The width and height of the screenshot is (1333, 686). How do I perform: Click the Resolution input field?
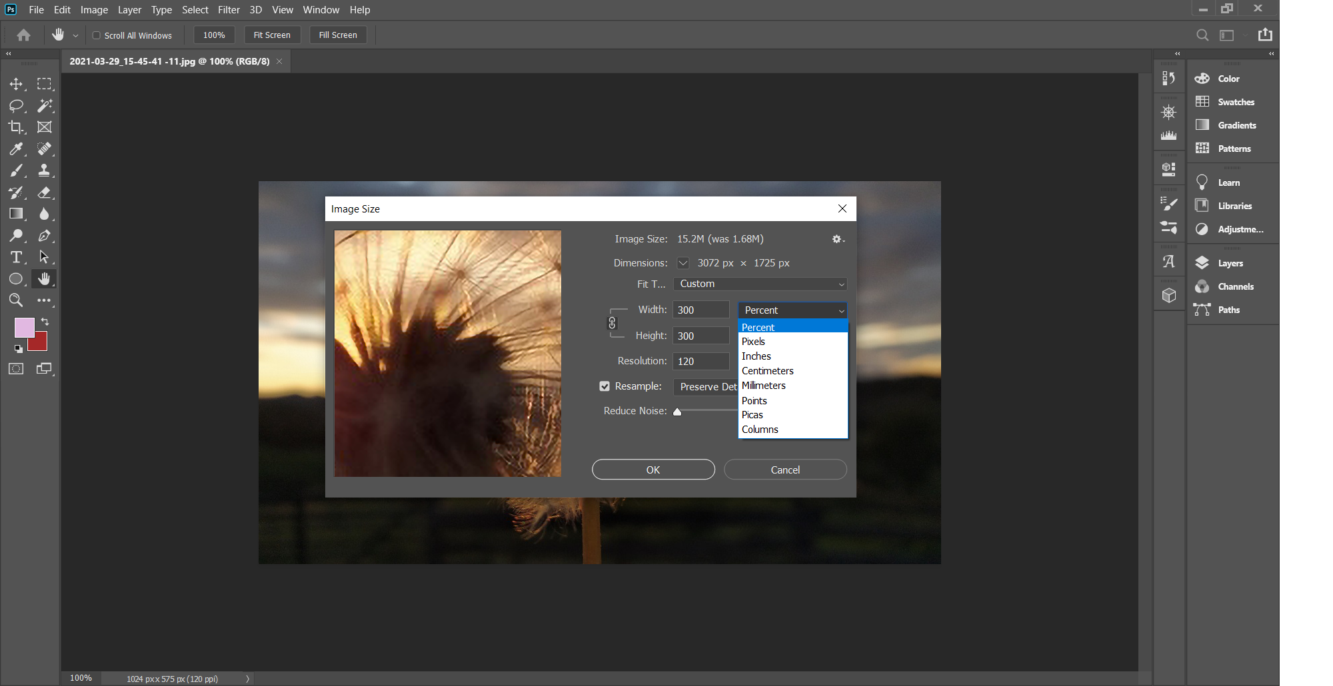click(700, 361)
